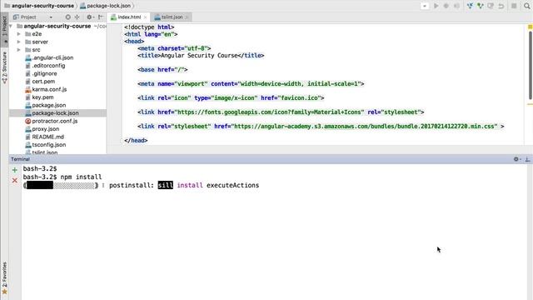Image resolution: width=533 pixels, height=300 pixels.
Task: Click the editor vertical scrollbar
Action: tap(530, 65)
